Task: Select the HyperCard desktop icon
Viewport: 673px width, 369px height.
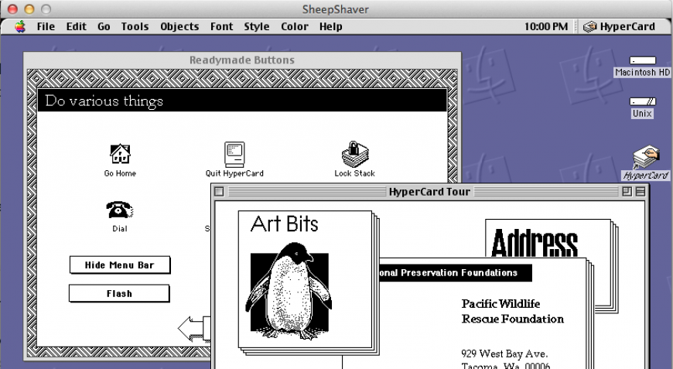Action: point(645,159)
